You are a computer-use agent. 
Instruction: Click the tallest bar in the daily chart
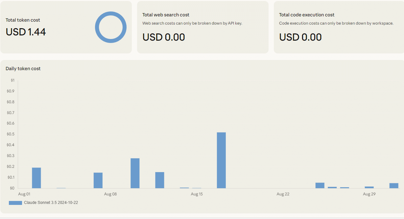(221, 160)
